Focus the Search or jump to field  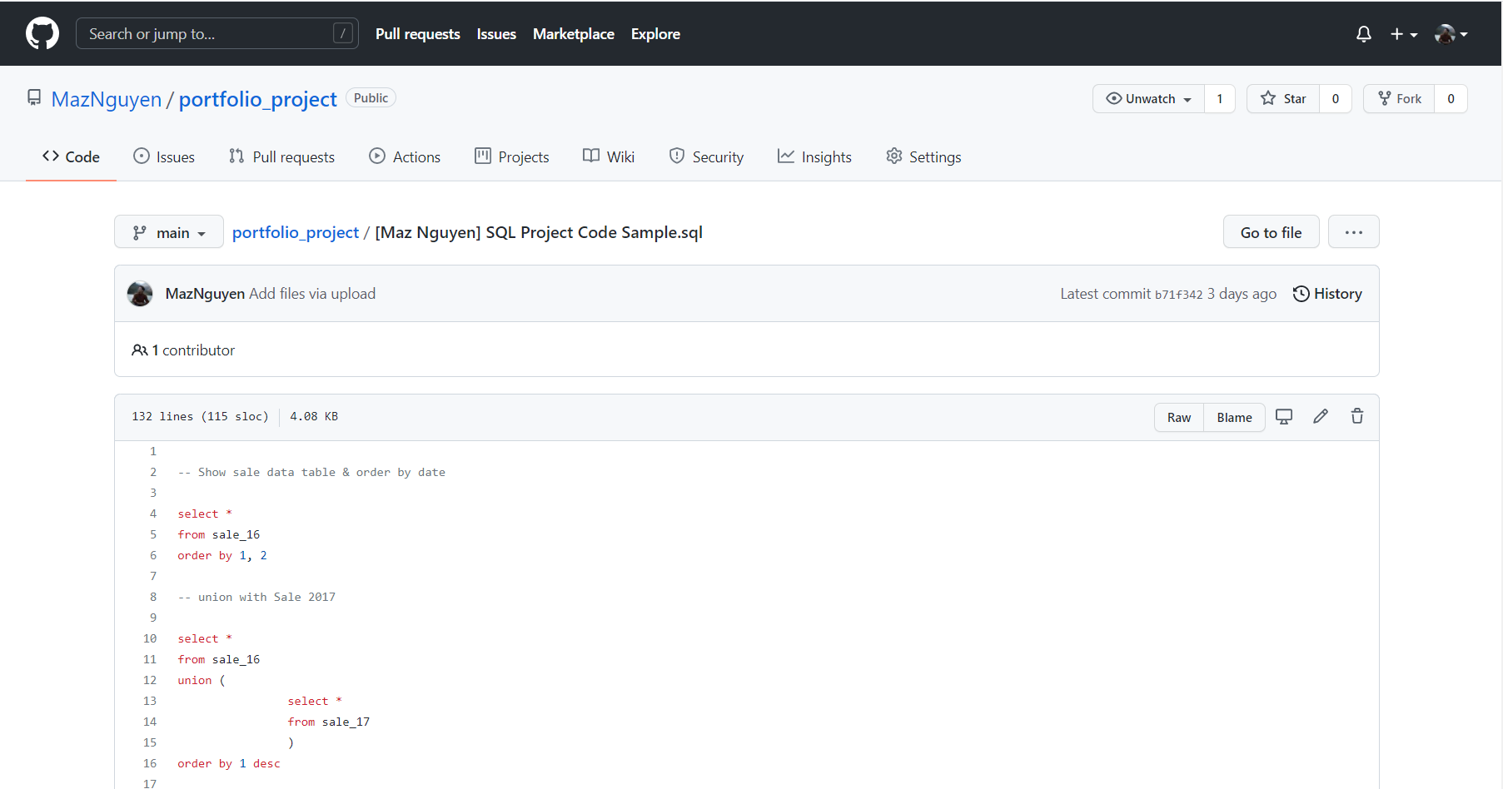coord(217,33)
